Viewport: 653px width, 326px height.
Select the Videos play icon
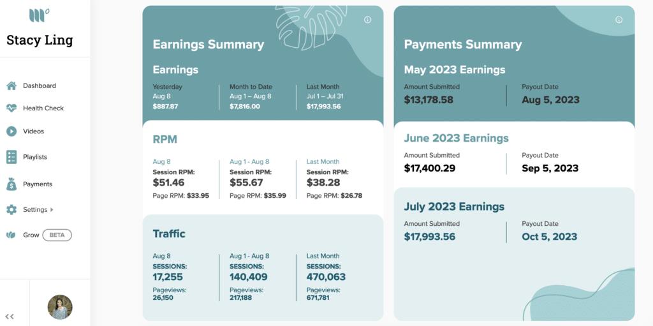coord(11,131)
